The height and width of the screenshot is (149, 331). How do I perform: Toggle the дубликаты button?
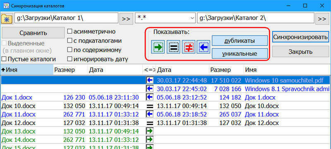(x=240, y=40)
